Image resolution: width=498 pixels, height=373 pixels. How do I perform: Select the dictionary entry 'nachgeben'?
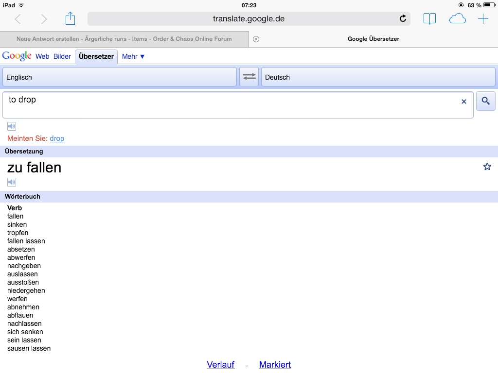click(24, 266)
